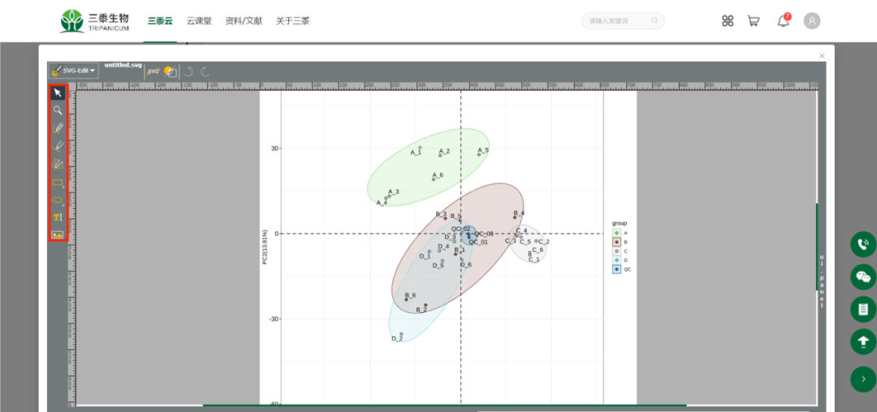This screenshot has width=877, height=412.
Task: Open the 关于三黍 page link
Action: [x=292, y=21]
